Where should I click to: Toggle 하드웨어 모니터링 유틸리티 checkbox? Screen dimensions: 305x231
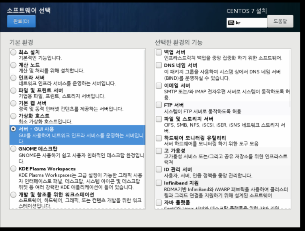coord(159,138)
